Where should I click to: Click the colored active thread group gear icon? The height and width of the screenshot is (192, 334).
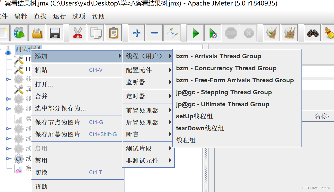tap(19, 159)
